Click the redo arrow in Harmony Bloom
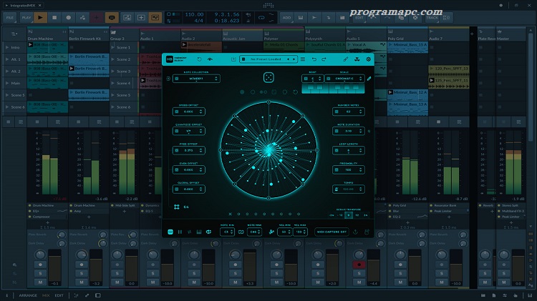 324,59
